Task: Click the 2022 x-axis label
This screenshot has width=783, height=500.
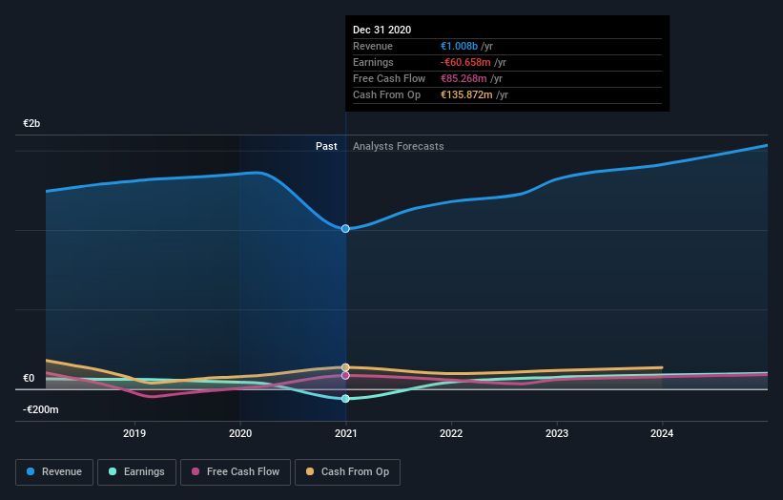Action: 451,433
